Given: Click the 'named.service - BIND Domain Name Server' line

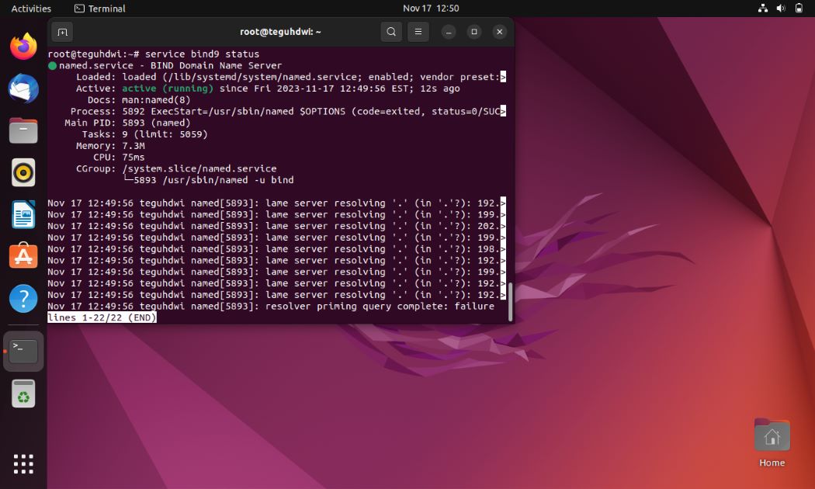Looking at the screenshot, I should [170, 65].
